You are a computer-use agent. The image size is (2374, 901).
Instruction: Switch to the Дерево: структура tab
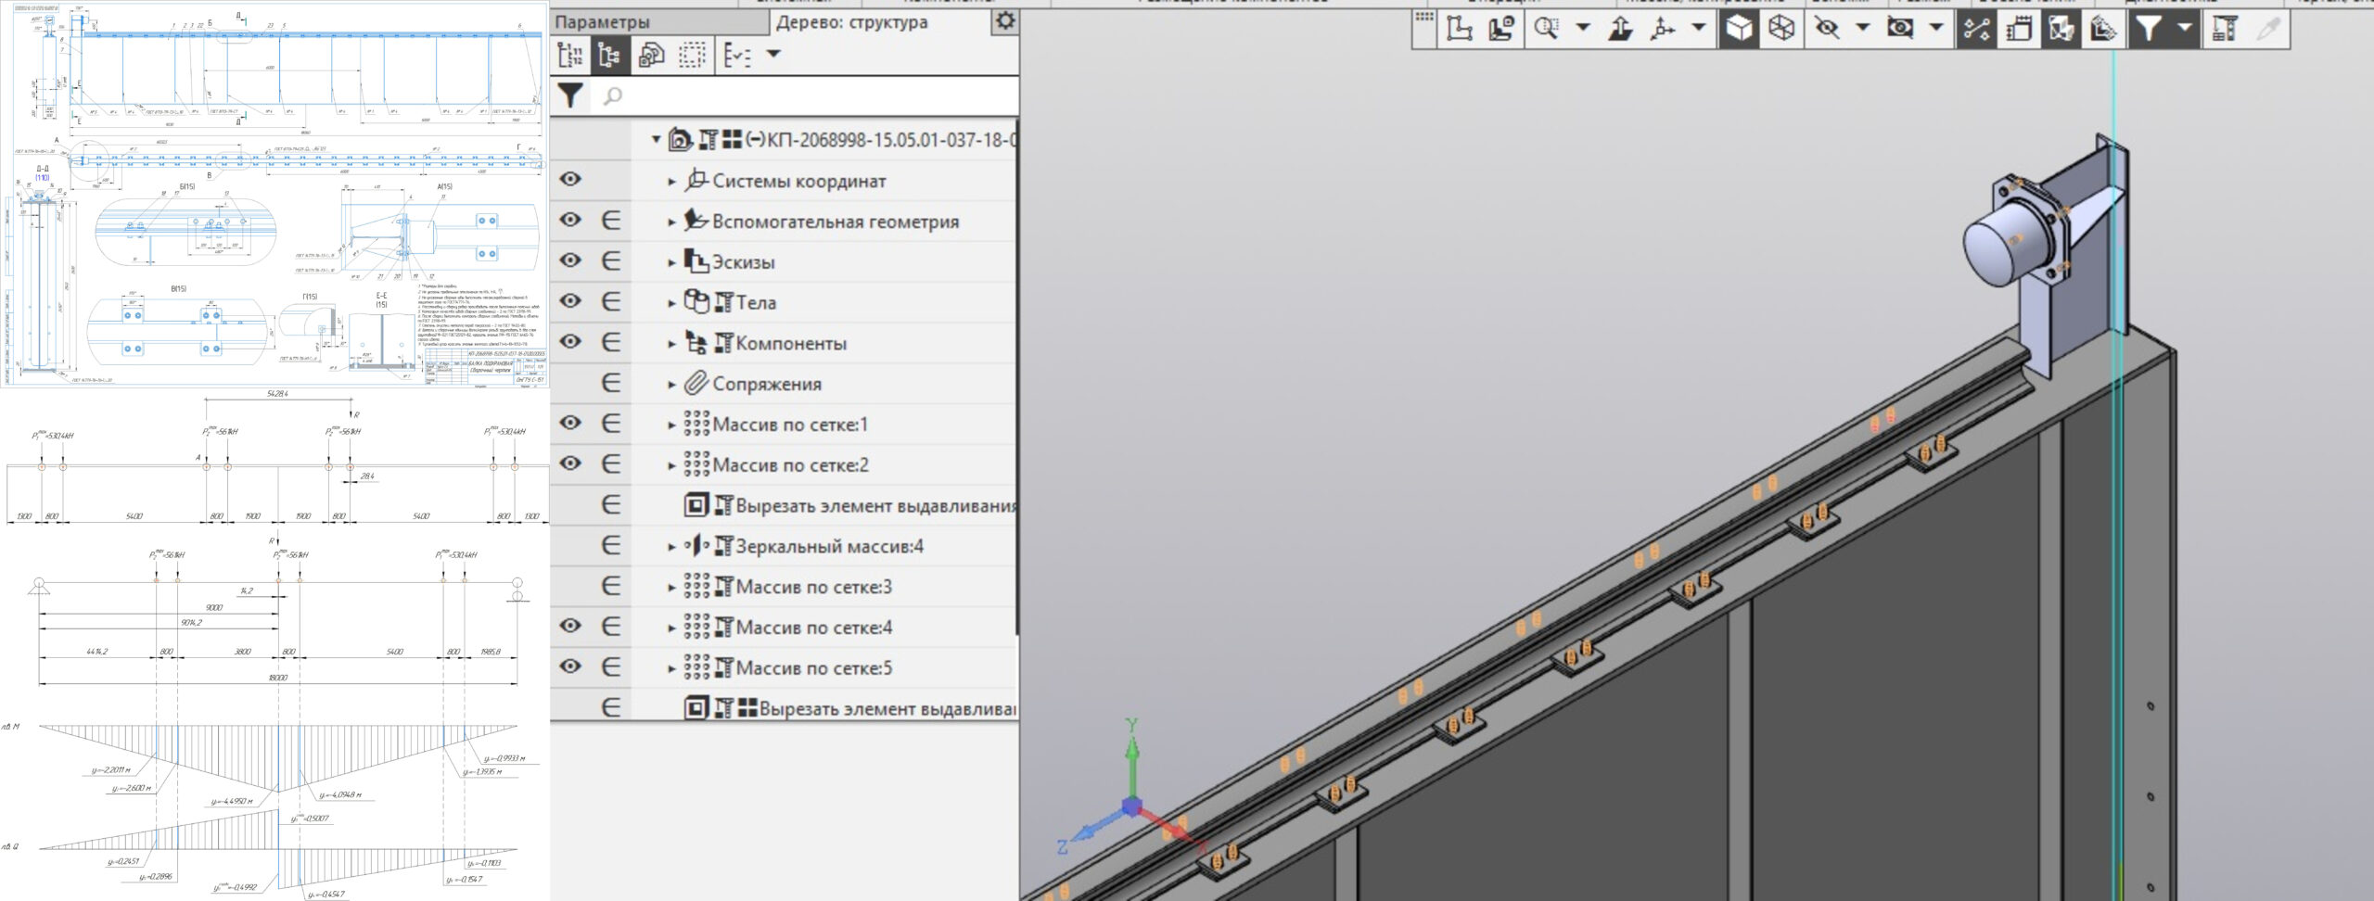pyautogui.click(x=851, y=21)
